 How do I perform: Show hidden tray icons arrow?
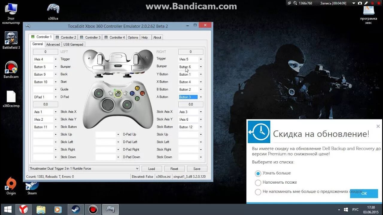pos(339,210)
